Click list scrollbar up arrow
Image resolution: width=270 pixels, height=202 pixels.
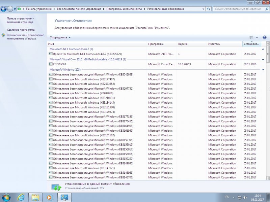tap(268, 43)
